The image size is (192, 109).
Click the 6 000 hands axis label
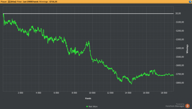pyautogui.click(x=56, y=93)
